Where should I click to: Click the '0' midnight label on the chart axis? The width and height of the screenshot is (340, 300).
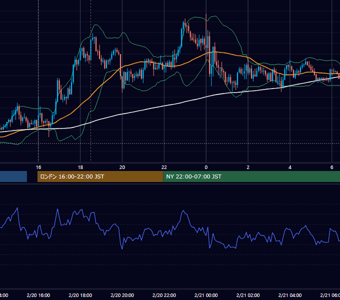click(x=206, y=167)
